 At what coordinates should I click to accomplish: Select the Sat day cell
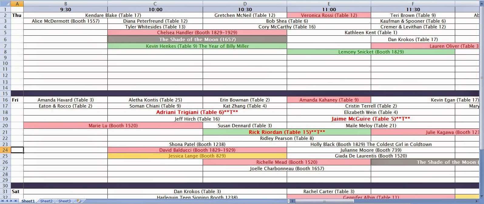coord(17,191)
